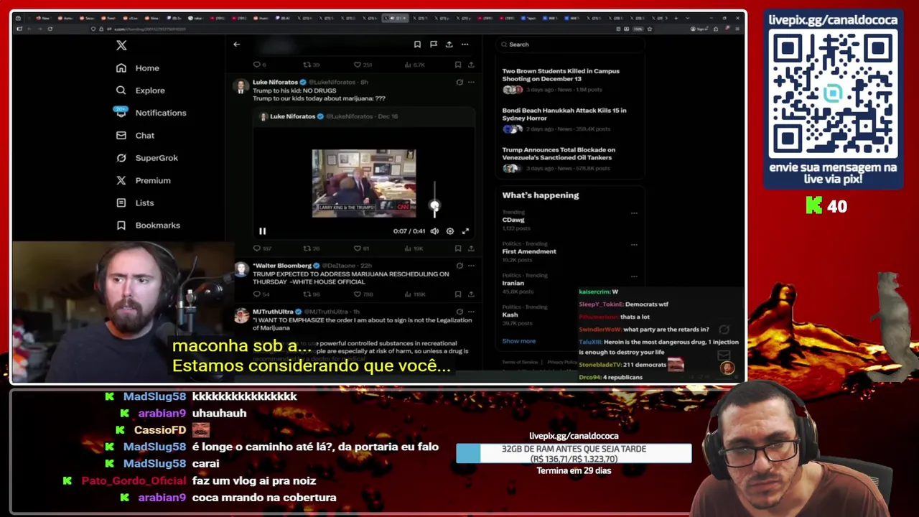The width and height of the screenshot is (919, 517).
Task: Click the share icon in top header
Action: click(x=449, y=45)
